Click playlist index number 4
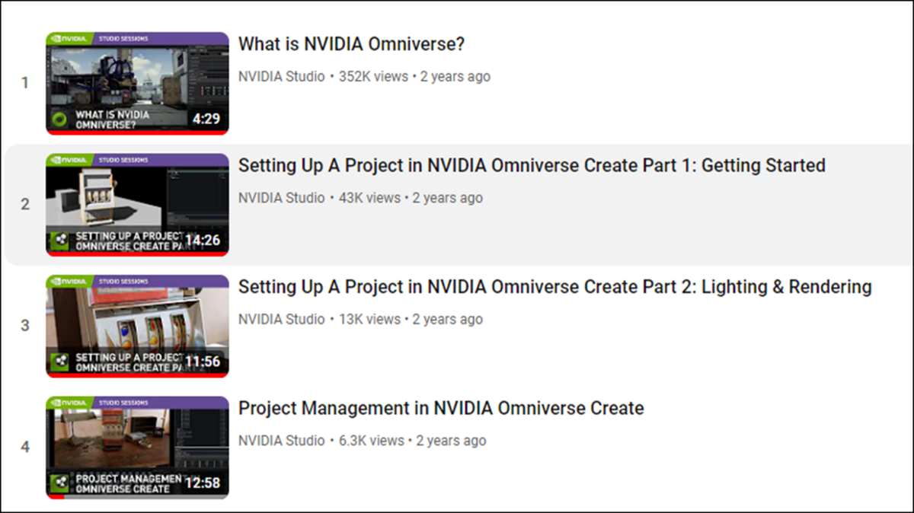Image resolution: width=914 pixels, height=513 pixels. coord(25,448)
